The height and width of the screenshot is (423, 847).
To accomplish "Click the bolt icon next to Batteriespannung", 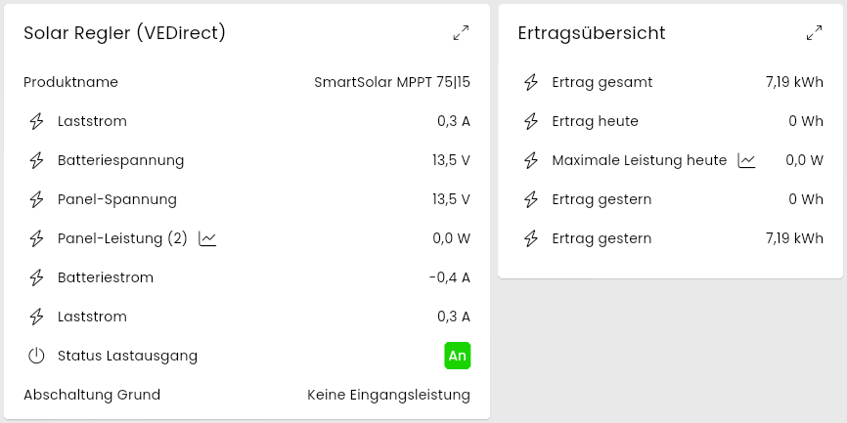I will 37,160.
